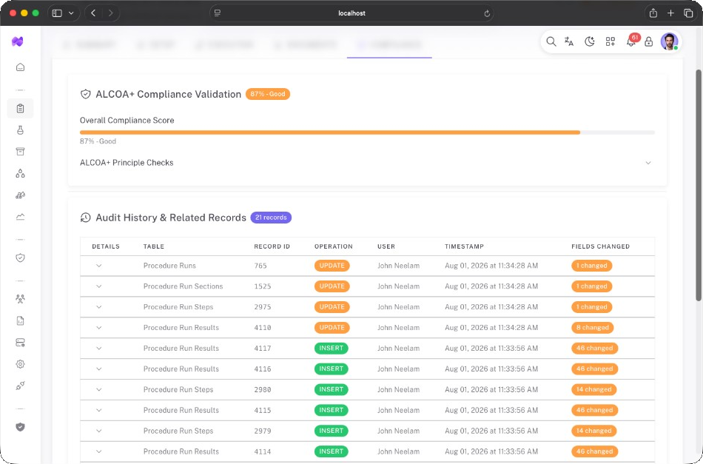This screenshot has height=464, width=703.
Task: Click the filled shield icon at sidebar bottom
Action: (x=20, y=427)
